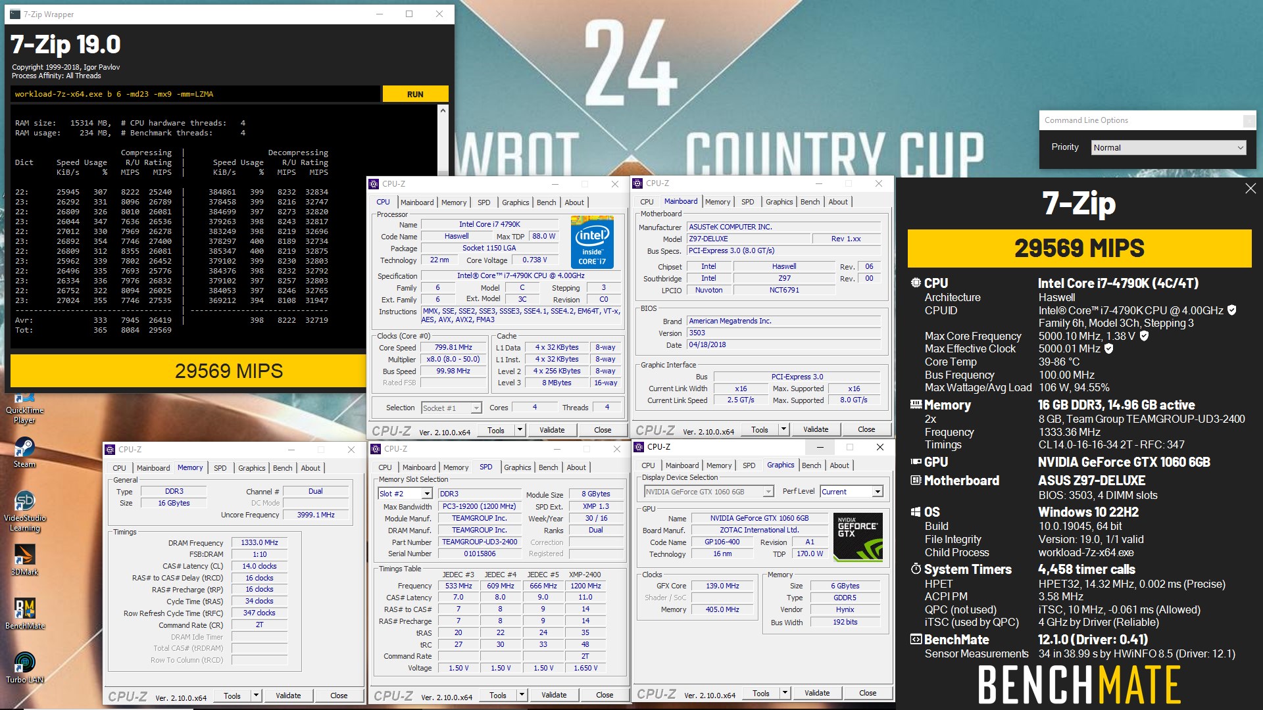The image size is (1263, 710).
Task: Click the TEAMGROUP-UD3-2400 part number field
Action: [479, 542]
